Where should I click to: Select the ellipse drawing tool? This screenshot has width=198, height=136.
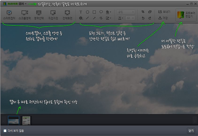(x=87, y=12)
